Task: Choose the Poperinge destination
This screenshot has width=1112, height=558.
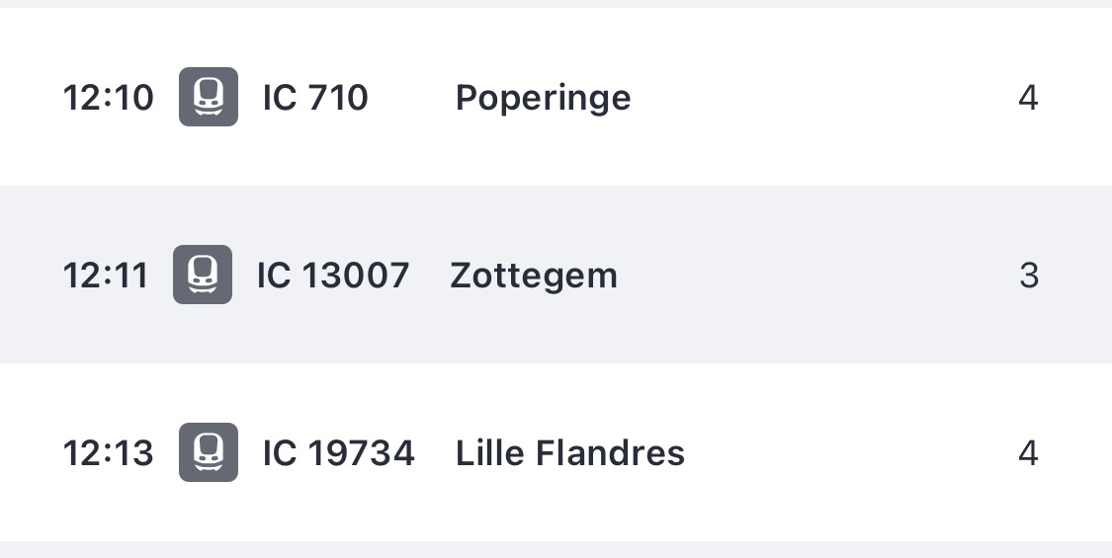Action: pos(543,98)
